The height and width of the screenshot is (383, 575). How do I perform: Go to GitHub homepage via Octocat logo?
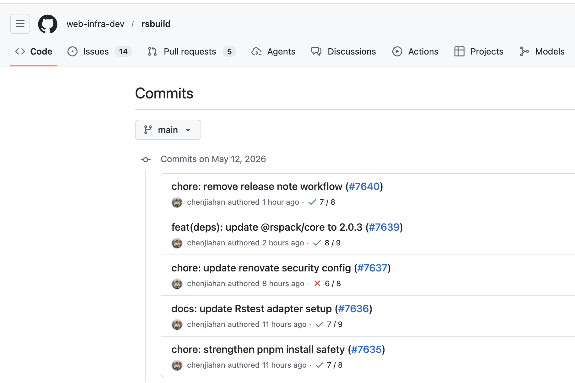tap(48, 24)
